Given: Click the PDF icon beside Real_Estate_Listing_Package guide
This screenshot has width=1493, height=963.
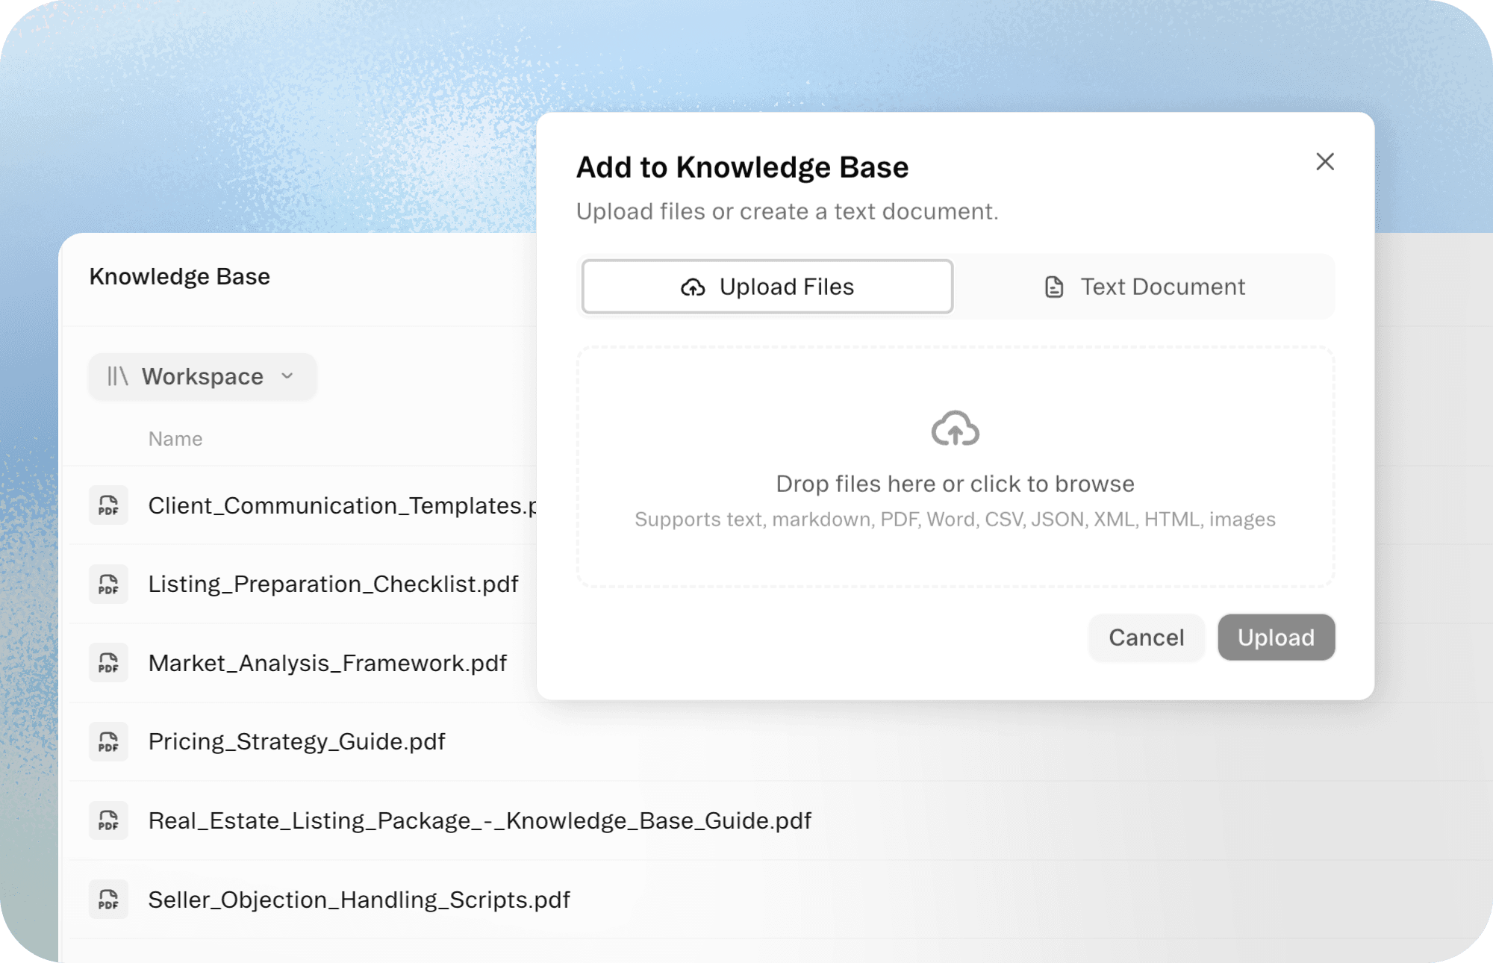Looking at the screenshot, I should tap(108, 820).
